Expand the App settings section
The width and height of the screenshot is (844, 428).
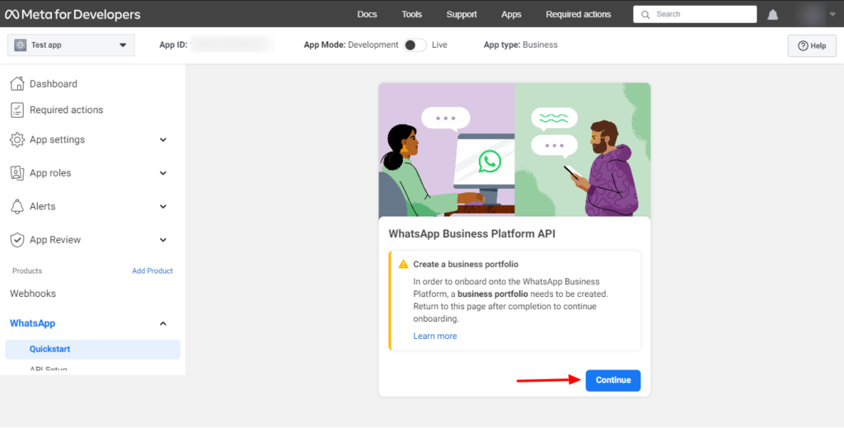[162, 140]
